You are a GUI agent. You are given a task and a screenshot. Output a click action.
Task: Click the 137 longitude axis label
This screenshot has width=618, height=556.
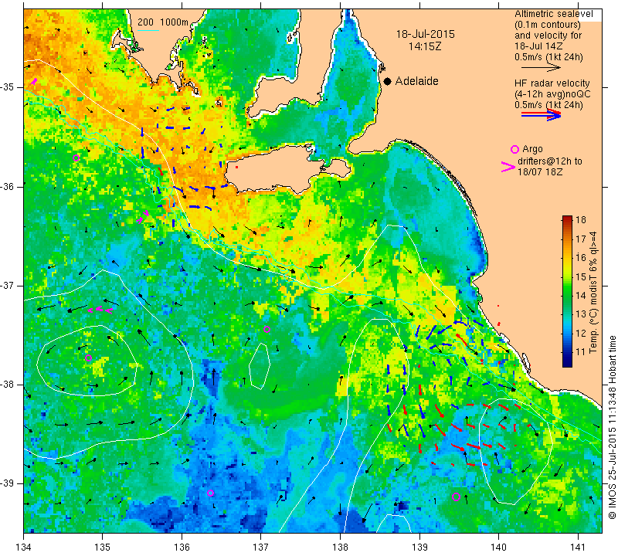tap(260, 547)
